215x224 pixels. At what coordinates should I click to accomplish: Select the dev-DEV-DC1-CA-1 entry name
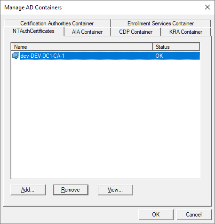pos(42,56)
